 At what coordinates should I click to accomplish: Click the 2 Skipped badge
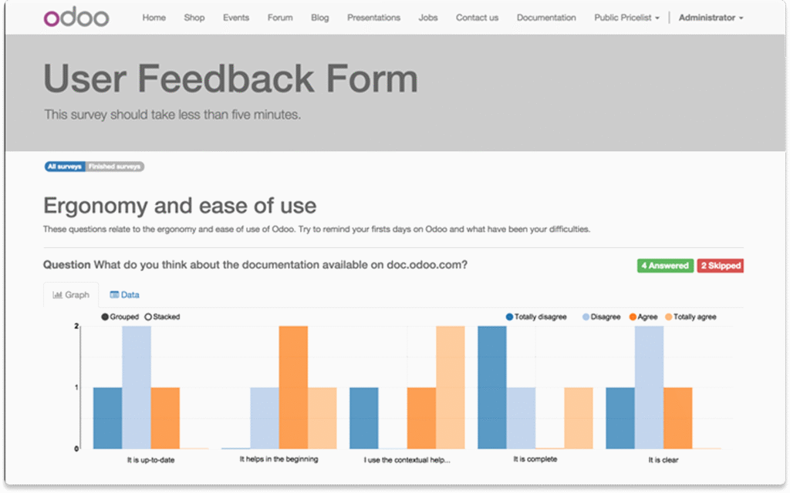tap(721, 266)
